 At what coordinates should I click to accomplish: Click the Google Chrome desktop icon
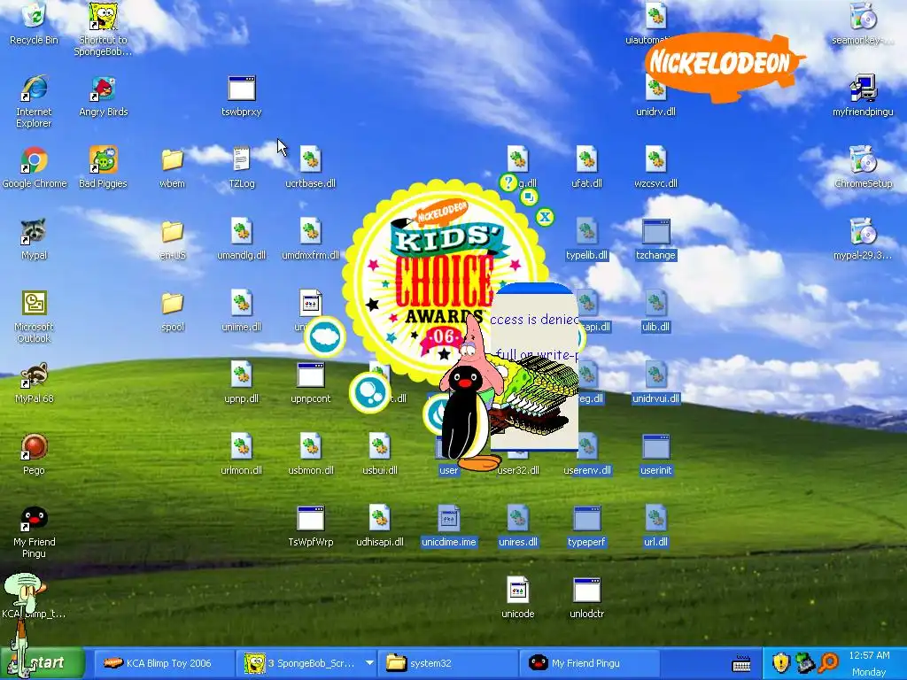(35, 167)
